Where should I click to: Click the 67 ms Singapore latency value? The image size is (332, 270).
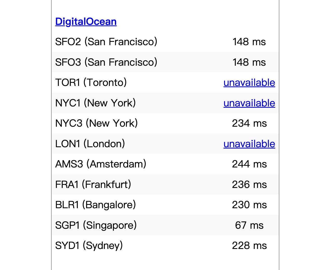(x=249, y=225)
